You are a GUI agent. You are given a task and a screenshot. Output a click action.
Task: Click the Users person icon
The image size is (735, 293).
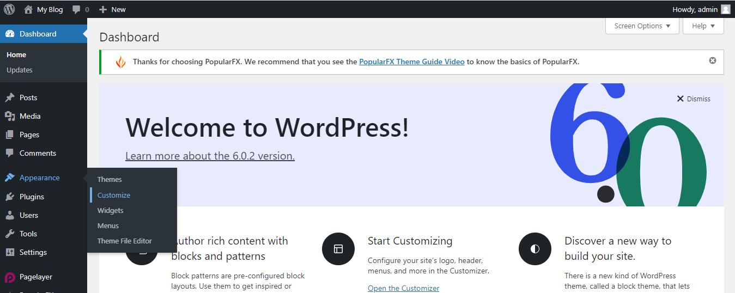pyautogui.click(x=10, y=215)
